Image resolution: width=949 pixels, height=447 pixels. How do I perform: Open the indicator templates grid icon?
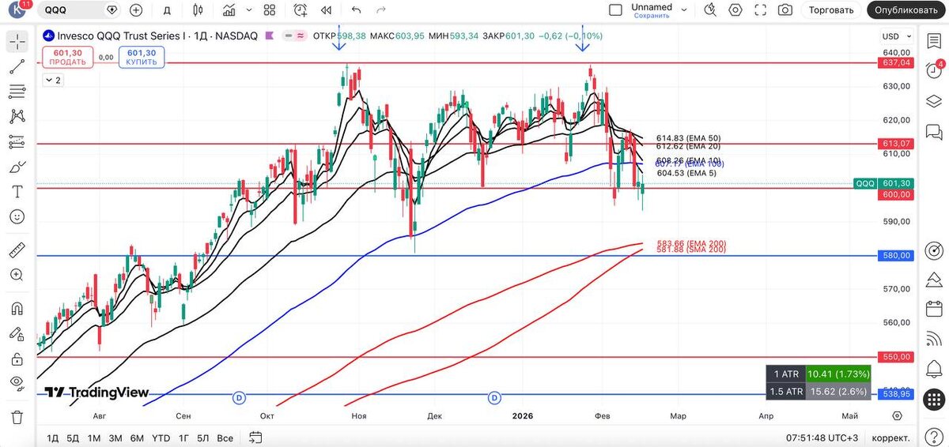(x=270, y=10)
